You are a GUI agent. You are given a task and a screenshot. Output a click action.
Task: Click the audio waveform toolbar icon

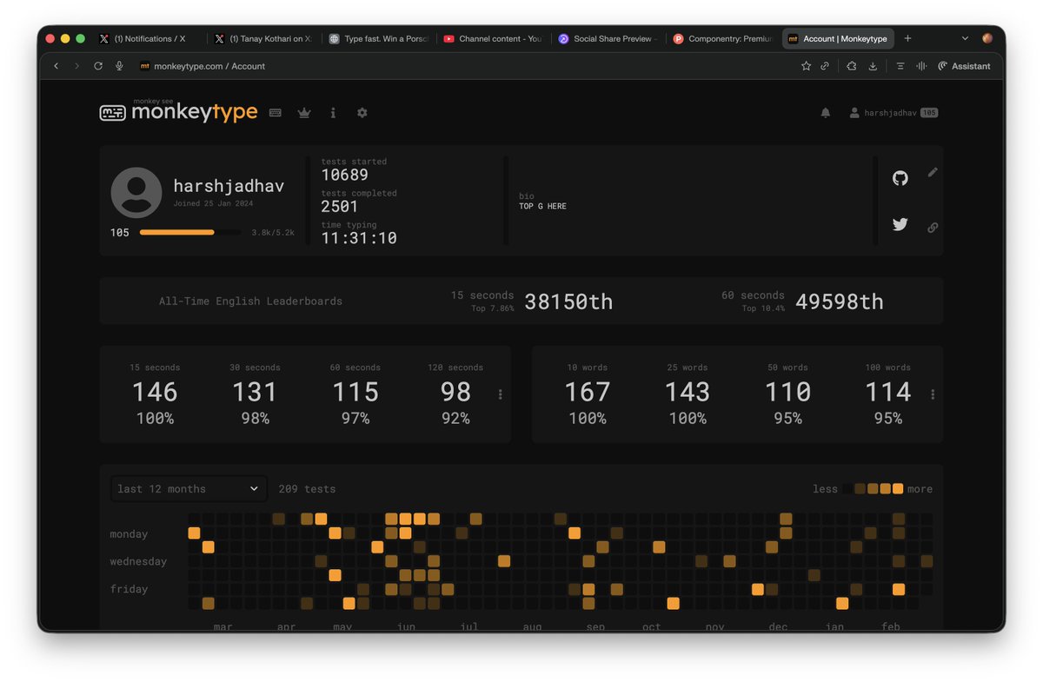921,66
